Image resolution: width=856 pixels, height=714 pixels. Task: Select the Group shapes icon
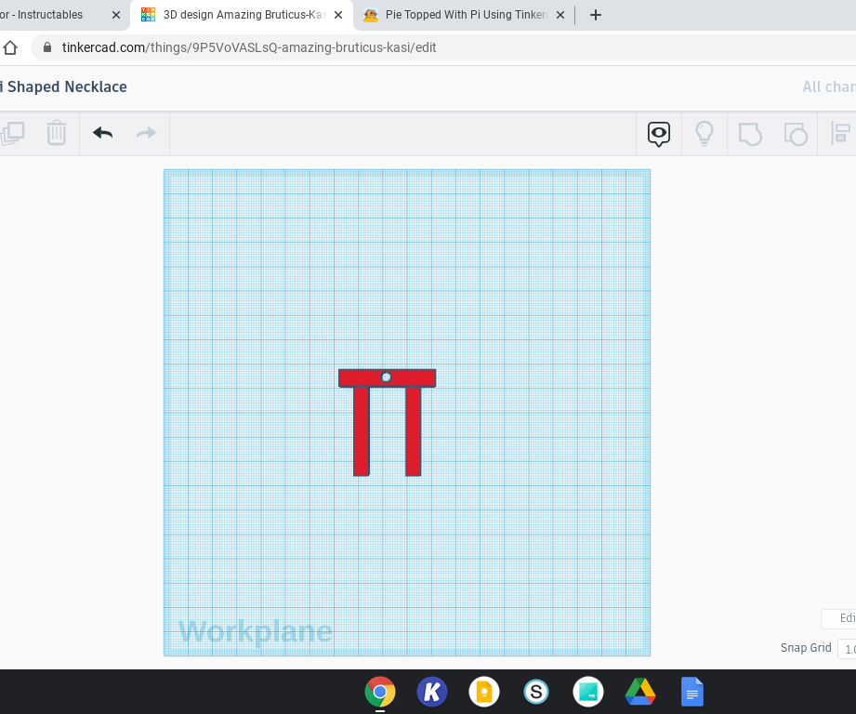pyautogui.click(x=749, y=133)
